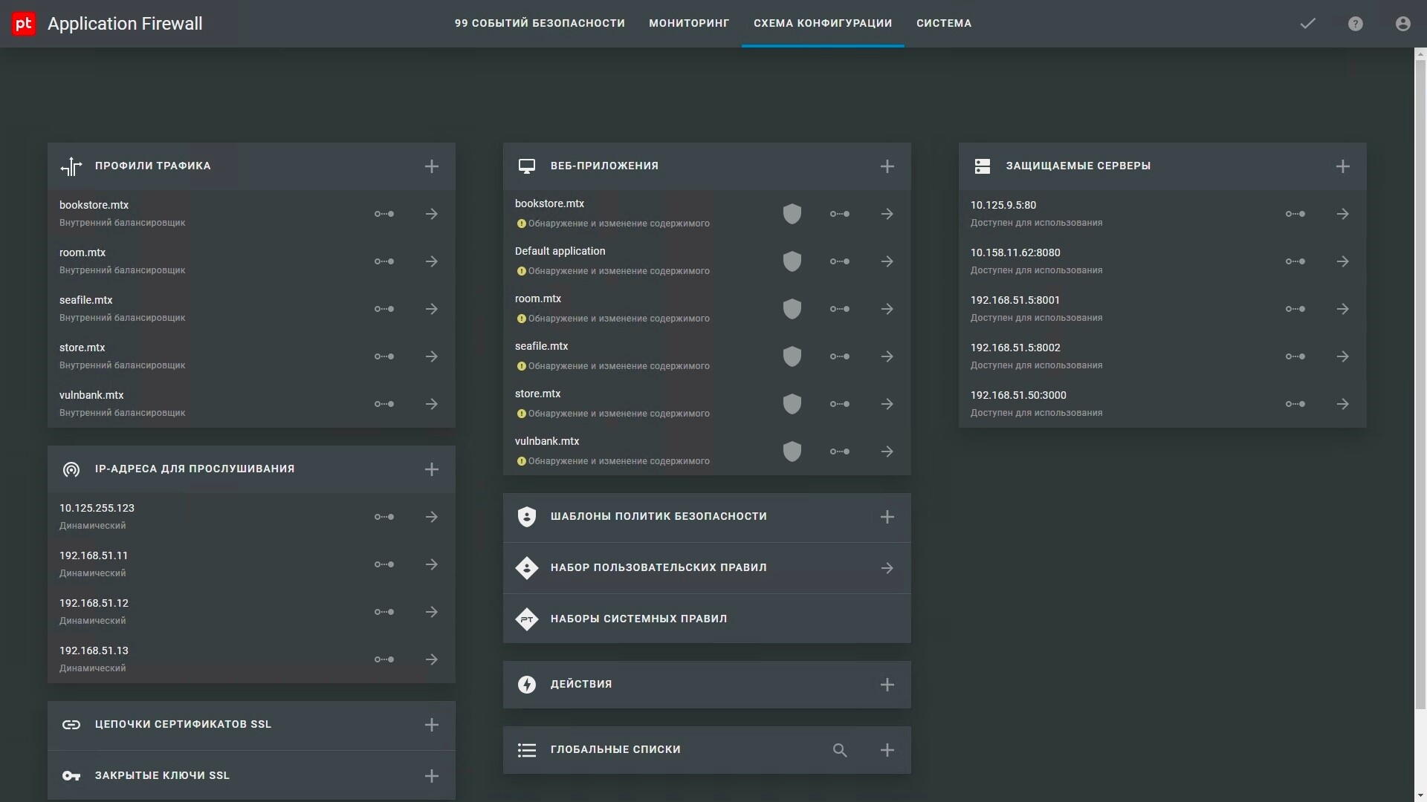
Task: Click the Веб-приложения panel header
Action: pyautogui.click(x=707, y=166)
